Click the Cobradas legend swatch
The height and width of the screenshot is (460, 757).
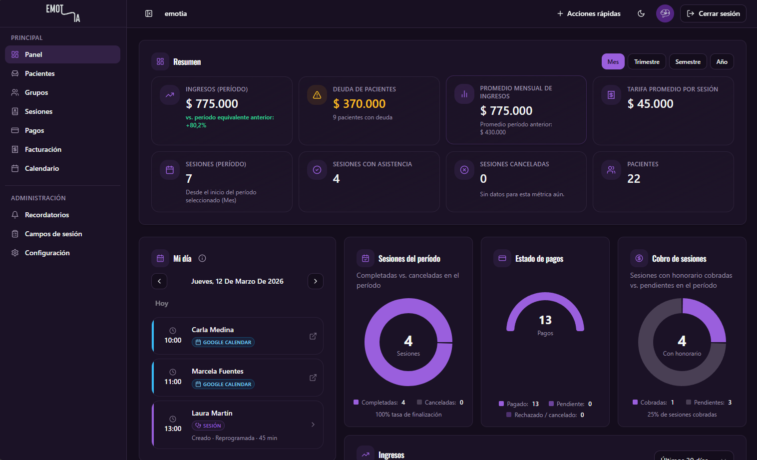click(x=635, y=402)
